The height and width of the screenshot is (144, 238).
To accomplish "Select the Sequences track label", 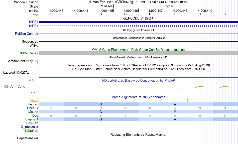I will click(30, 41).
